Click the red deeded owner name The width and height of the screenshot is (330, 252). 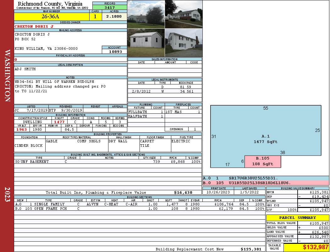pos(34,26)
